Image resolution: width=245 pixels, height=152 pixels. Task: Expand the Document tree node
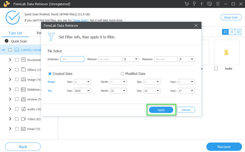coord(10,60)
